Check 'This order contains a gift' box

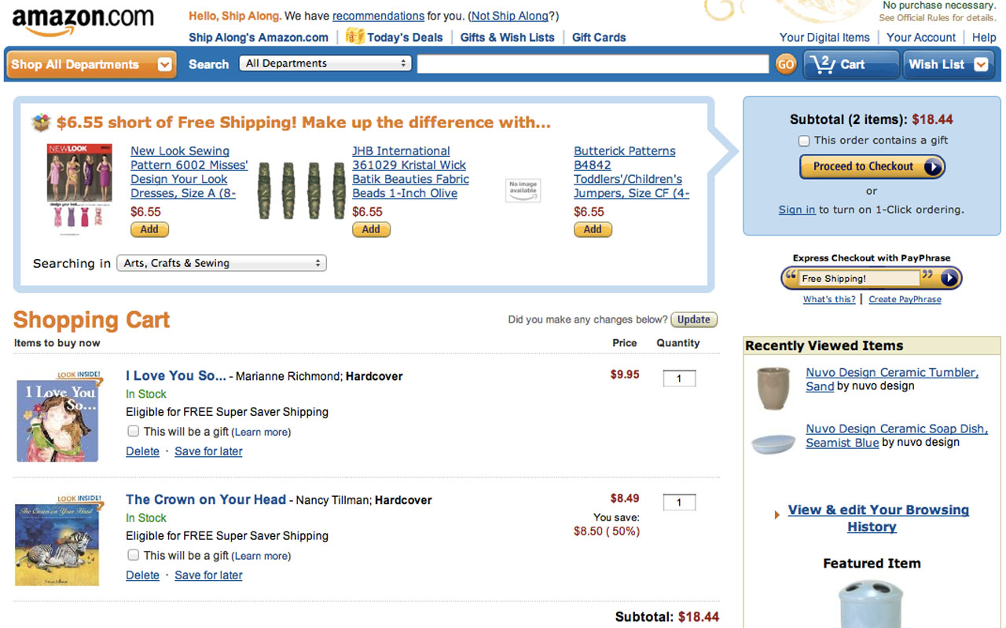804,141
